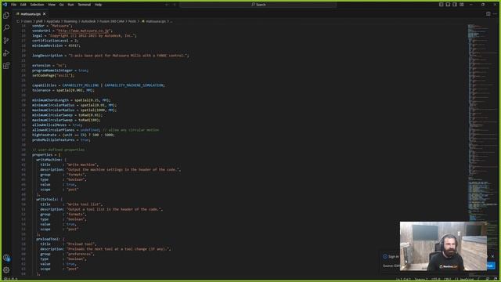This screenshot has height=282, width=501.
Task: Click the AppData breadcrumb segment
Action: (x=53, y=21)
